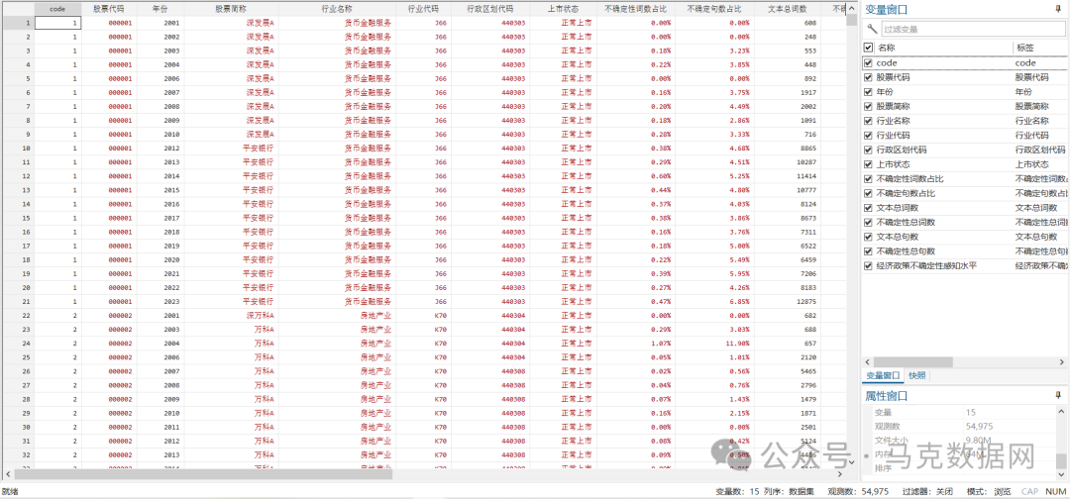Click the 名称 column header in the variable window

point(944,48)
